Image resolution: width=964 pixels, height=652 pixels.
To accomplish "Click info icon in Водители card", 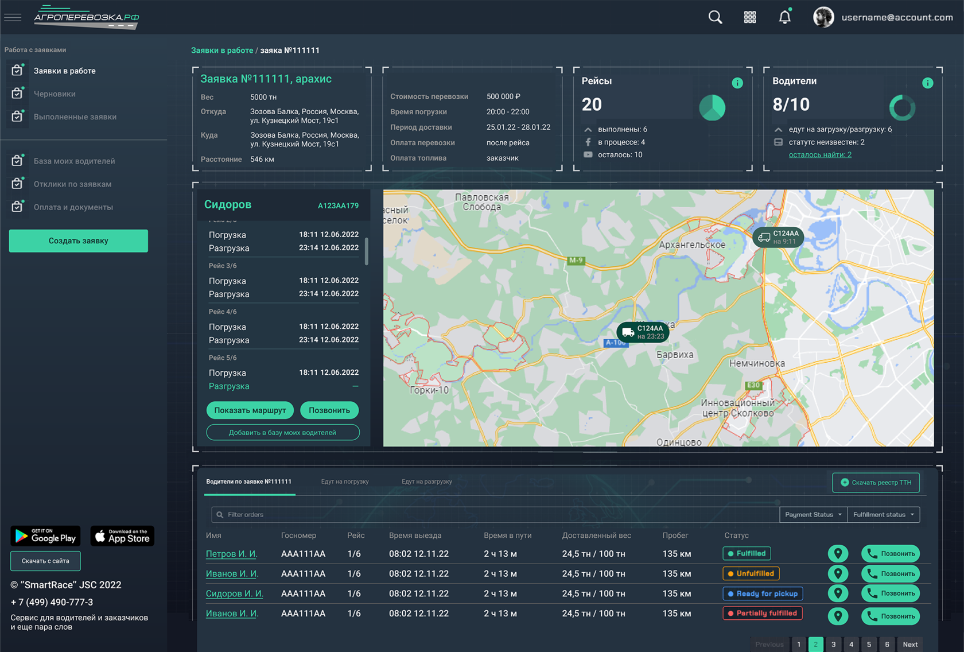I will (x=927, y=83).
